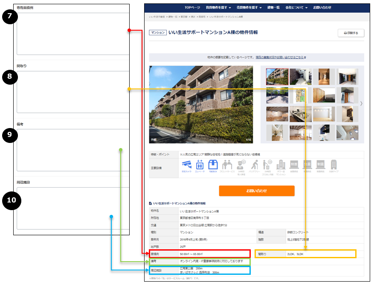Click the 周辺施設 text area
The height and width of the screenshot is (288, 374).
(x=72, y=208)
